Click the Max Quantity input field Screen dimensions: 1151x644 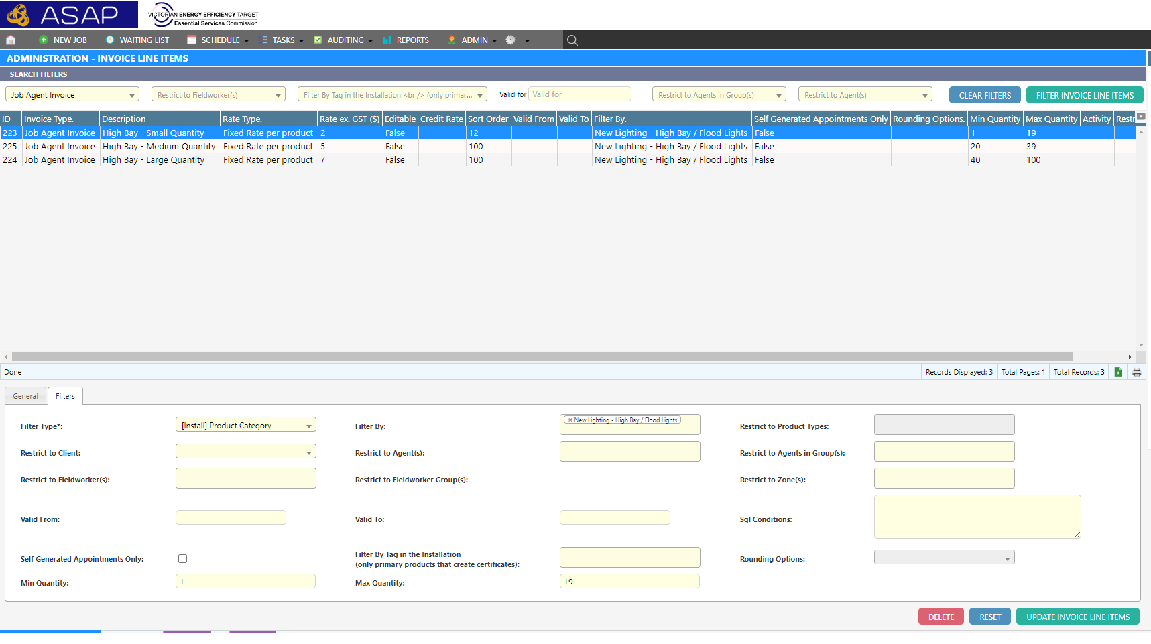click(x=629, y=582)
